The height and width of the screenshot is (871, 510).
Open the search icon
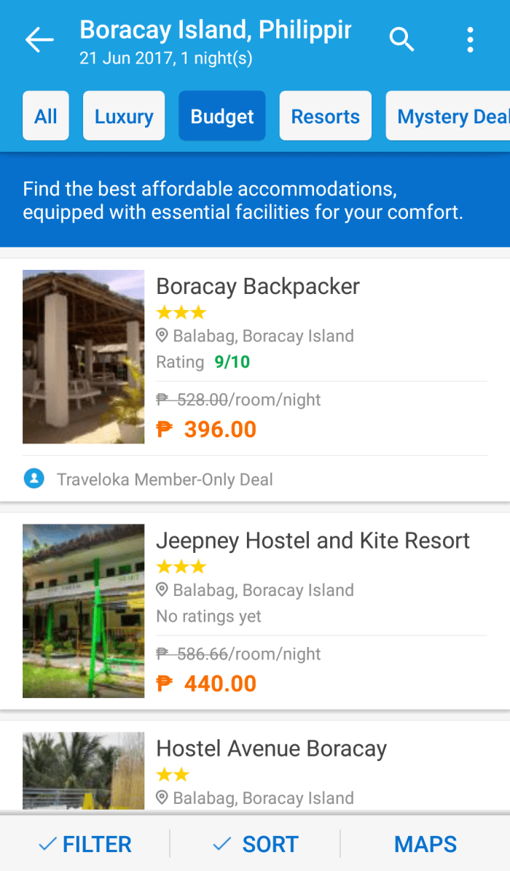(x=401, y=40)
